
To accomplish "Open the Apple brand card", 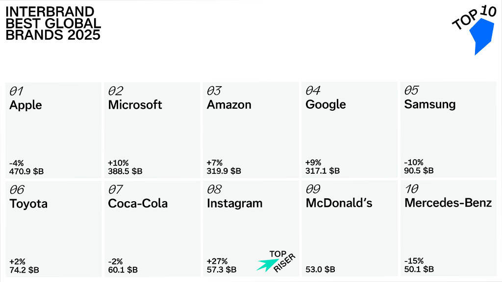I will [53, 130].
